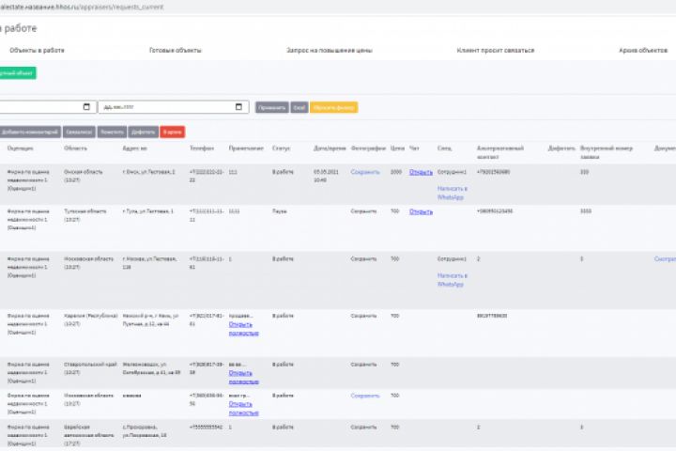Open 'Архив объектов' tab
This screenshot has width=676, height=451.
point(643,50)
